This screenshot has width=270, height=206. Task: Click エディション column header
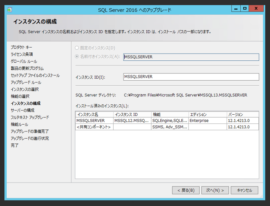[208, 114]
